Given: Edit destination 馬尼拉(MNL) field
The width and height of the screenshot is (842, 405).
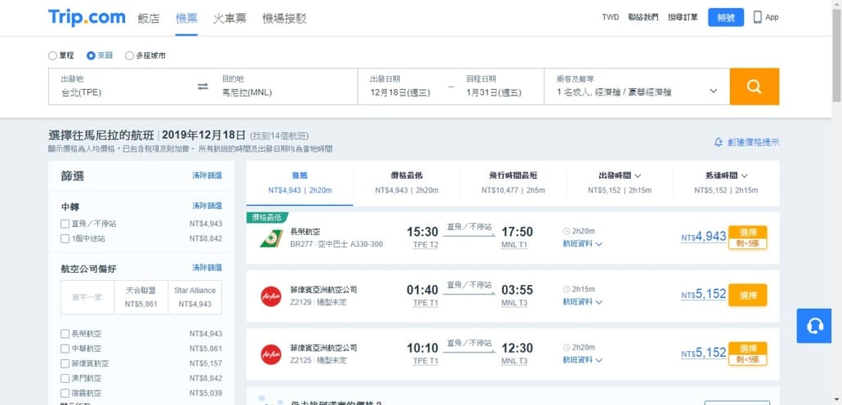Looking at the screenshot, I should click(x=284, y=87).
